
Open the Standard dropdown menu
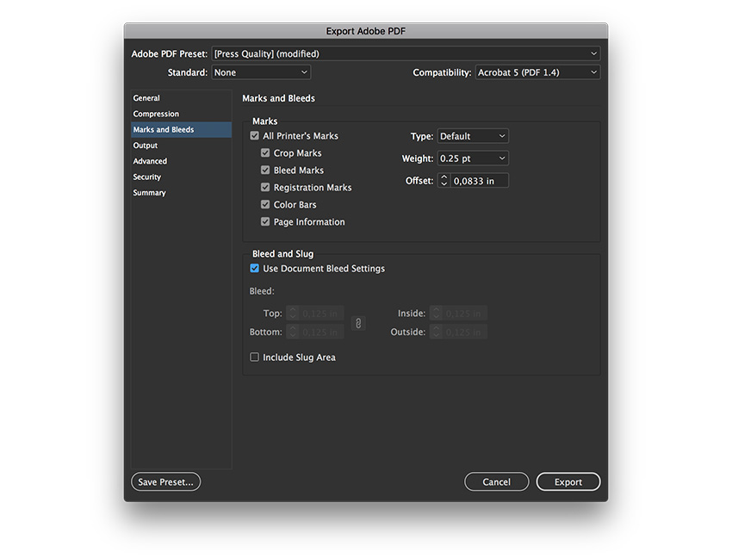point(261,72)
